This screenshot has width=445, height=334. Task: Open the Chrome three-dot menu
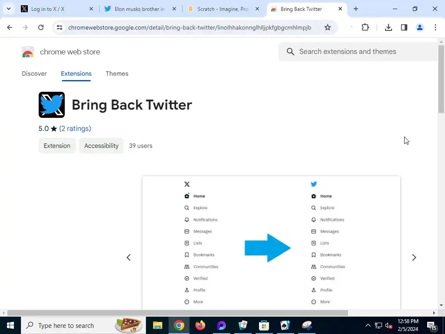pos(435,27)
